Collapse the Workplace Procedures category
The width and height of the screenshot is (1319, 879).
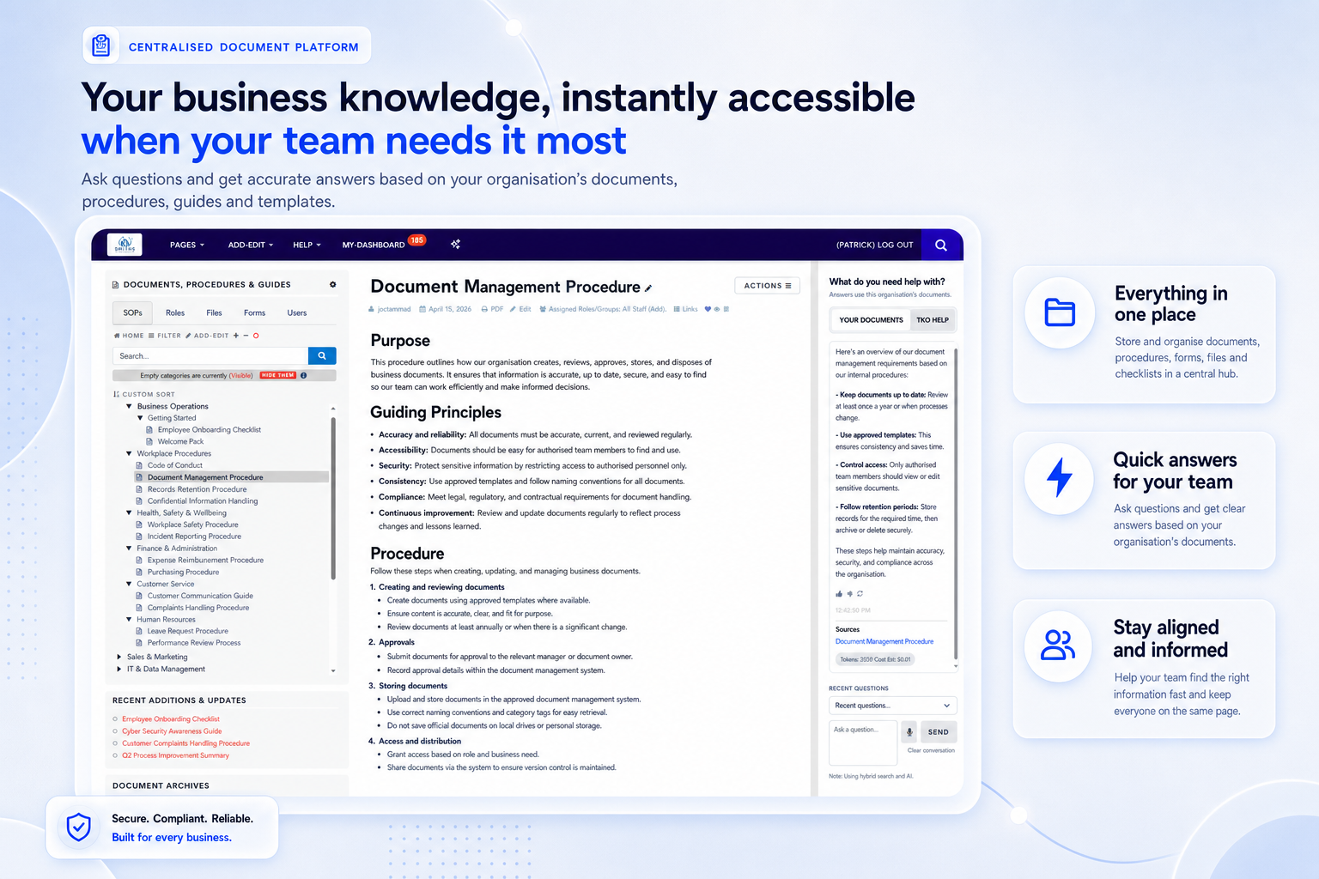[129, 453]
